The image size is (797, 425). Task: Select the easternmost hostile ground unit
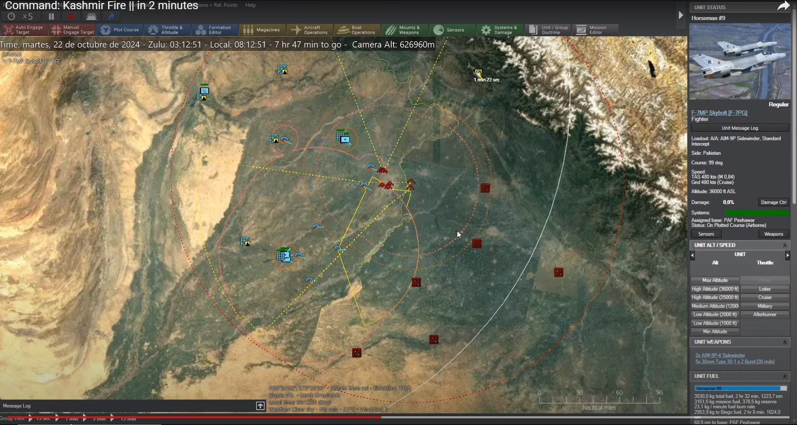(x=558, y=272)
